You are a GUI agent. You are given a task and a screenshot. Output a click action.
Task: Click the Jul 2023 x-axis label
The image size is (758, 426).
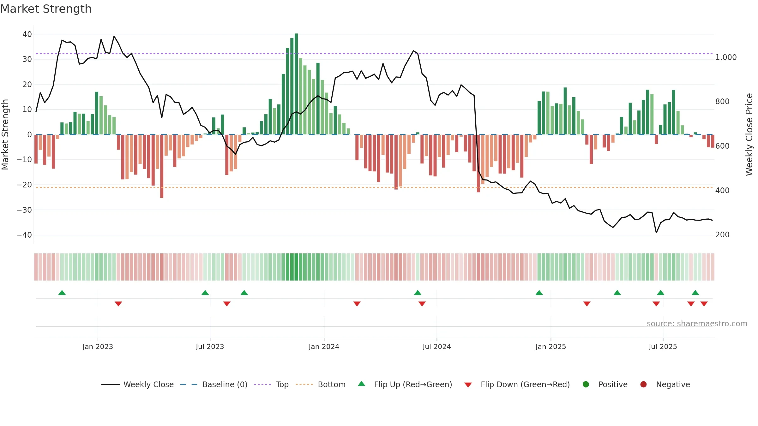click(210, 346)
